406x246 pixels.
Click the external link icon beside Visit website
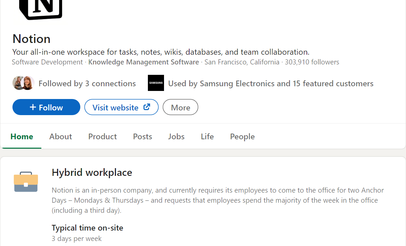pyautogui.click(x=147, y=107)
